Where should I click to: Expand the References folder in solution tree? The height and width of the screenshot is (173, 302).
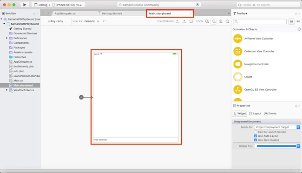[7, 38]
